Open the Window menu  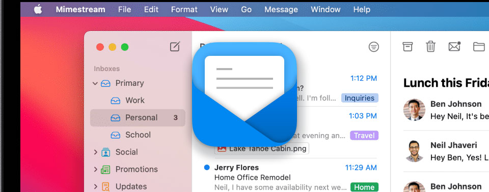click(325, 10)
